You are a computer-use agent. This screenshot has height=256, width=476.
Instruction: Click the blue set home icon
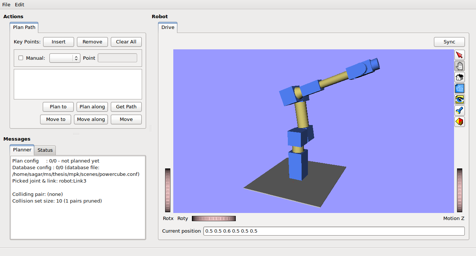(460, 88)
